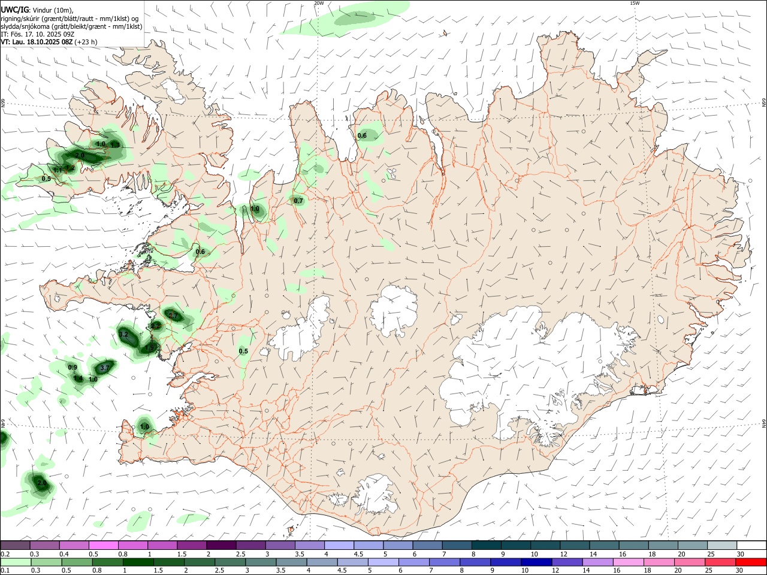The image size is (767, 575).
Task: Click the 1.0 value beside Reykjanes peninsula tip
Action: pyautogui.click(x=144, y=426)
